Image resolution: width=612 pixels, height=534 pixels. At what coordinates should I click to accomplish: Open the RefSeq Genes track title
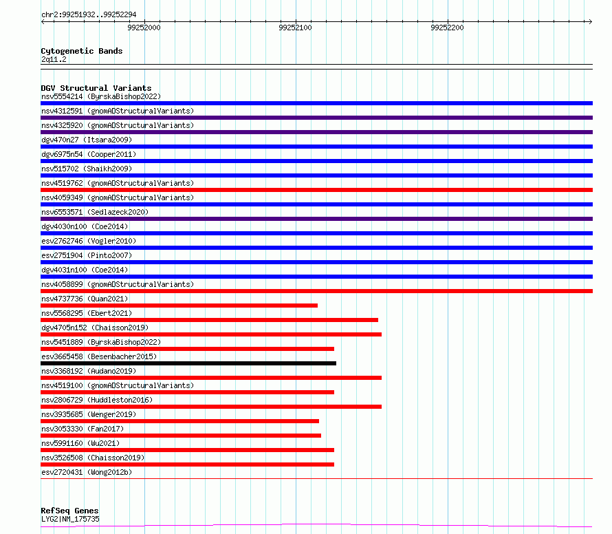click(69, 511)
